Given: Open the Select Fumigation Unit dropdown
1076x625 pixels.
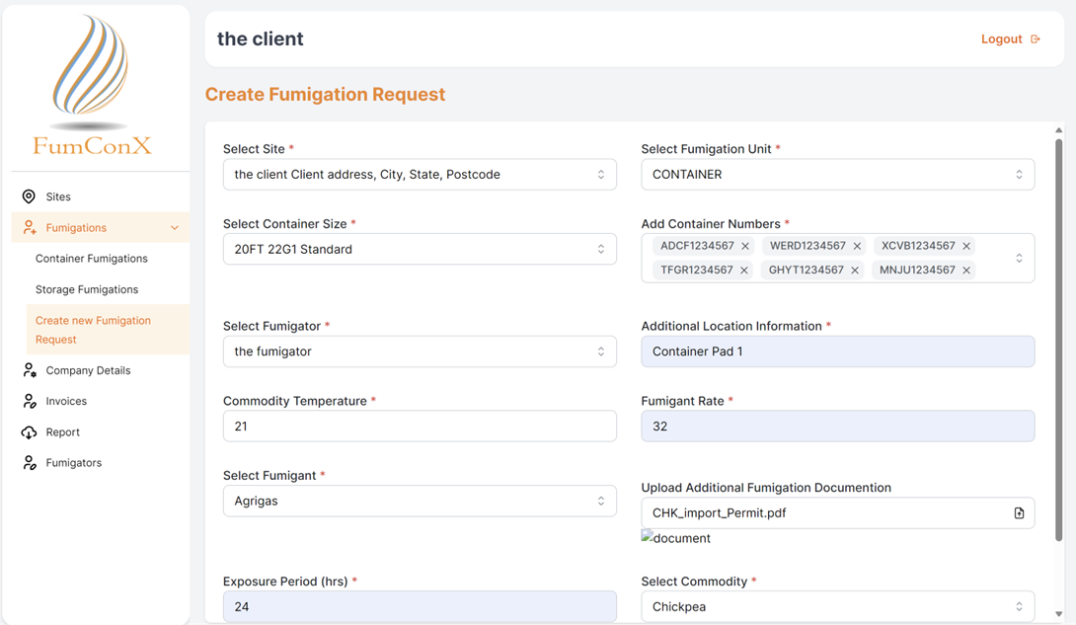Looking at the screenshot, I should 837,175.
